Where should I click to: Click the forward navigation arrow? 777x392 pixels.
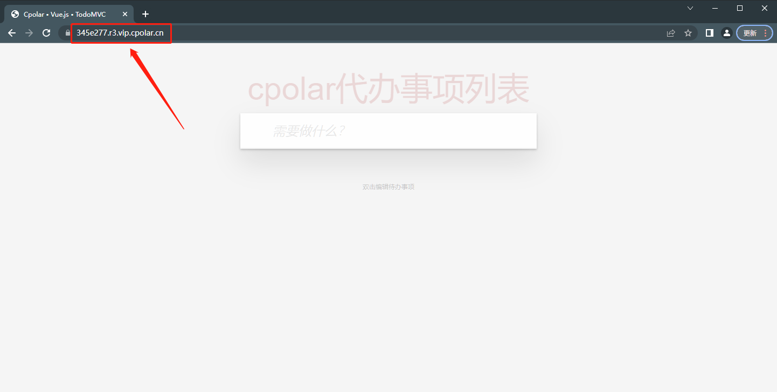click(x=29, y=33)
